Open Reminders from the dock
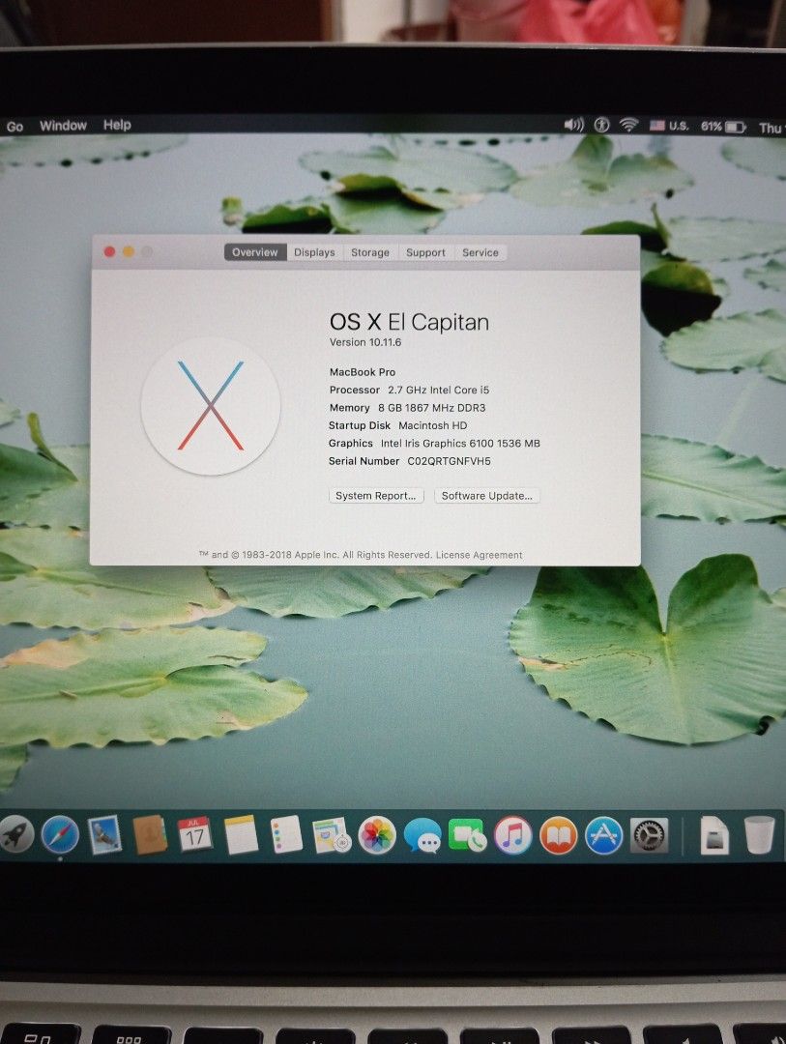786x1044 pixels. (286, 834)
